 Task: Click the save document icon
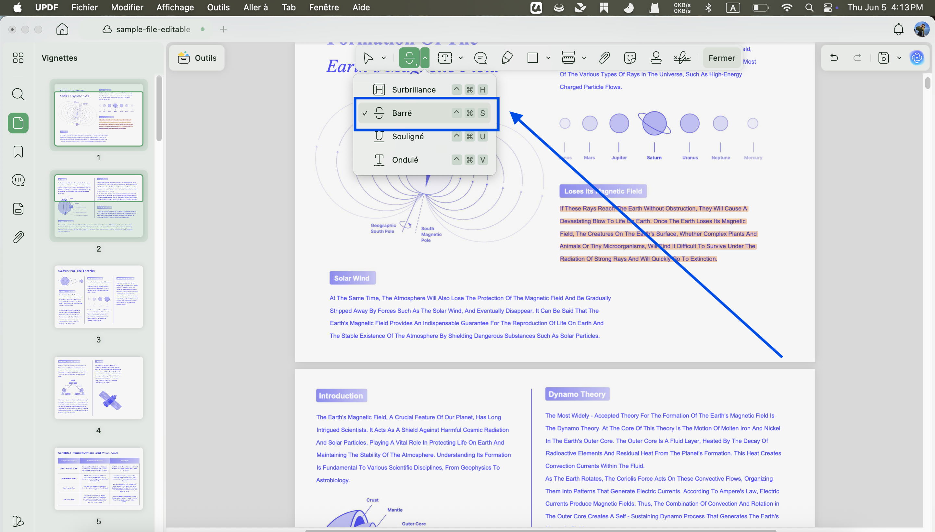[883, 58]
